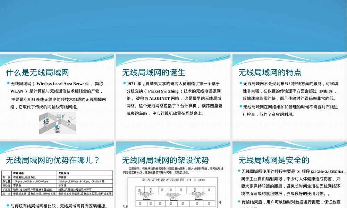
Task: Select the bullet starting 无线局域网不会受到布线和接线
Action: click(x=289, y=91)
